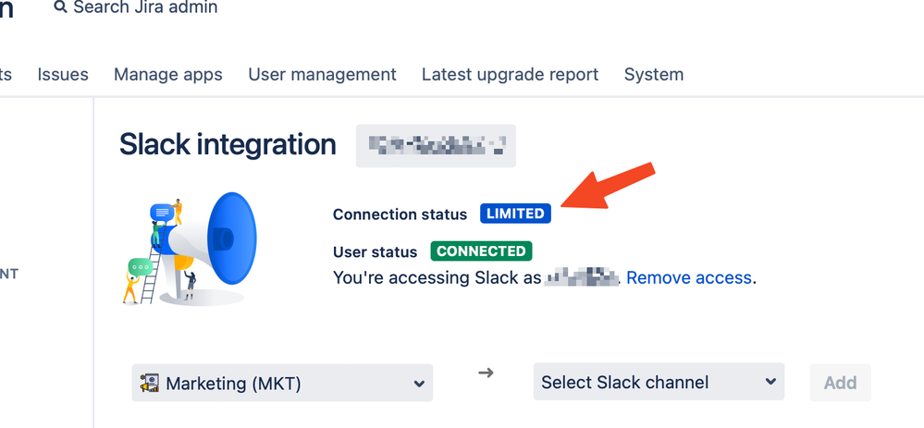Click the megaphone illustration
This screenshot has height=428, width=924.
click(x=190, y=248)
